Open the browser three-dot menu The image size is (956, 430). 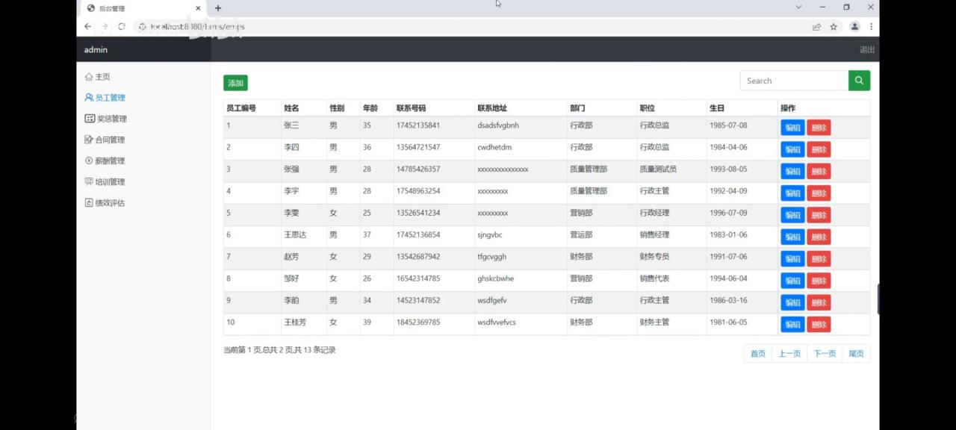[x=871, y=26]
